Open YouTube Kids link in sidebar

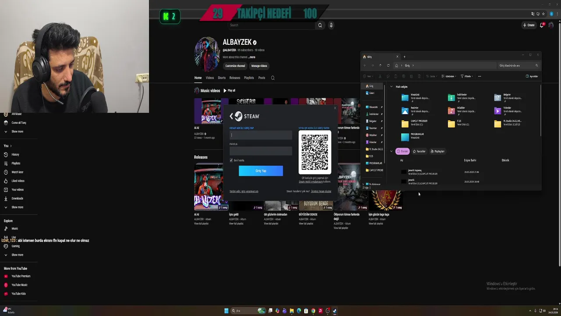18,294
